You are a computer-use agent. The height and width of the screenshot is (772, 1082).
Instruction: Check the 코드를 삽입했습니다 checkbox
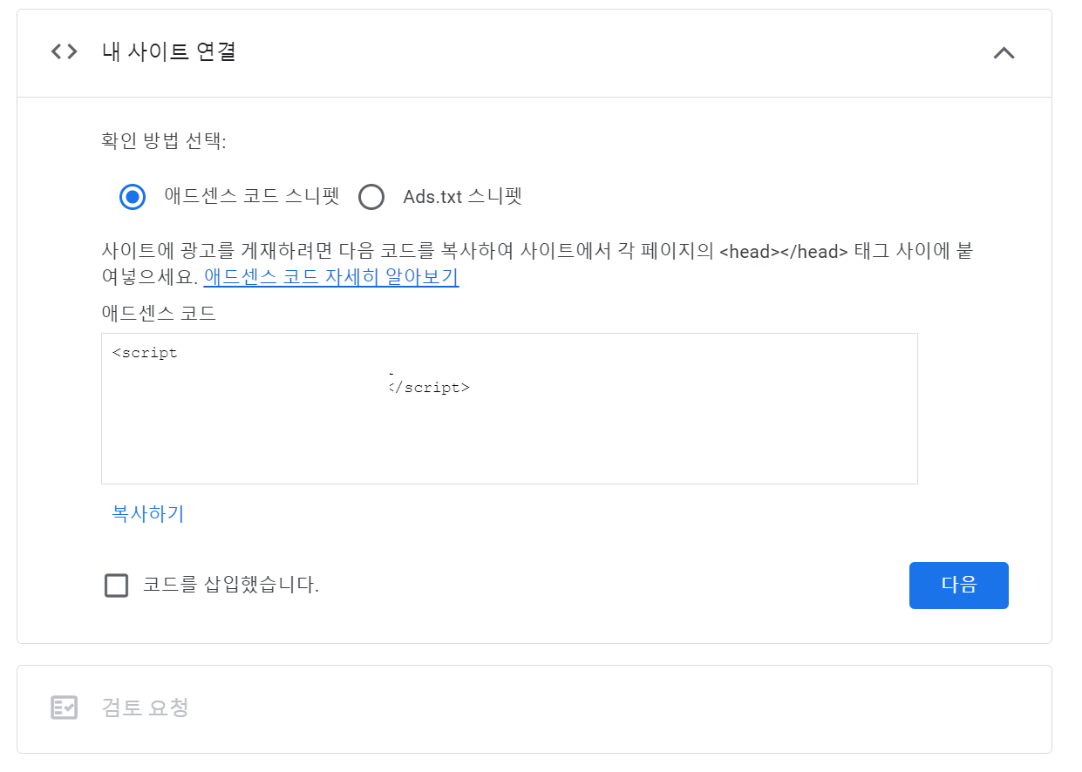[x=116, y=586]
